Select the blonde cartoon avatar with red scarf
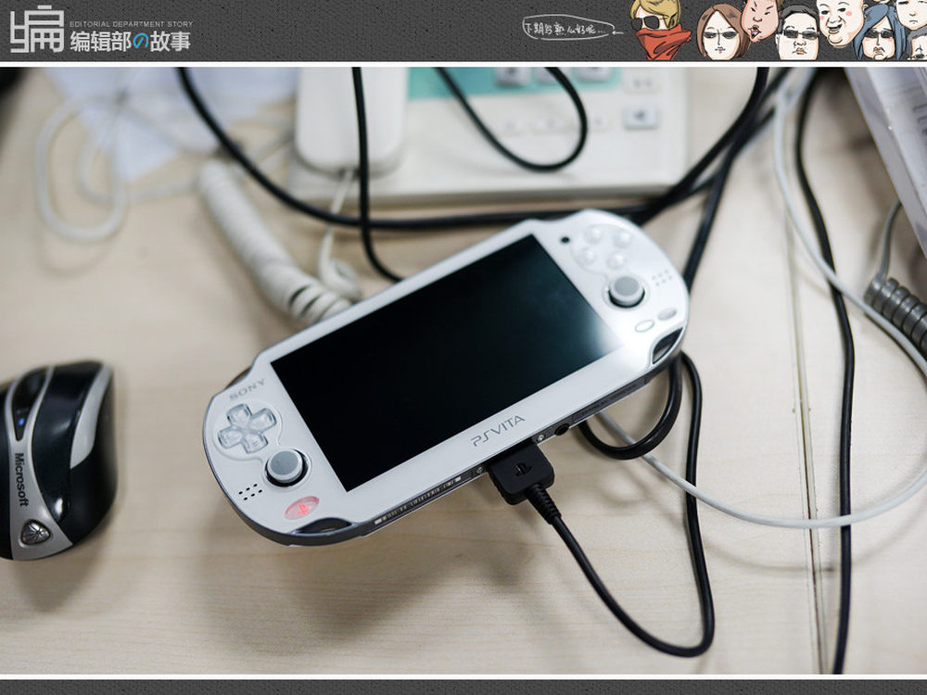 point(659,30)
